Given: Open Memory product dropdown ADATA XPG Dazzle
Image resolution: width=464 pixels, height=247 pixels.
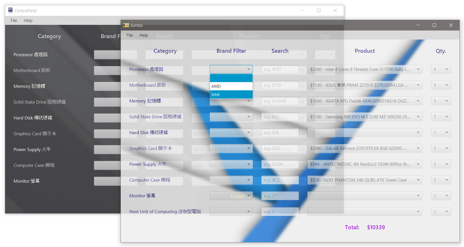Looking at the screenshot, I should tap(365, 101).
